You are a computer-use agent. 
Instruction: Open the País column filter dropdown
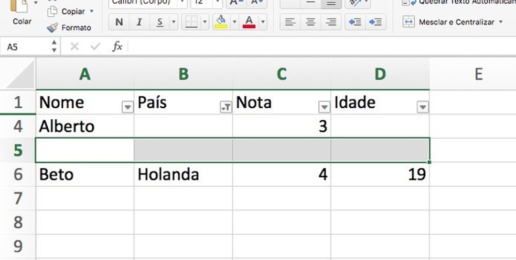tap(225, 107)
